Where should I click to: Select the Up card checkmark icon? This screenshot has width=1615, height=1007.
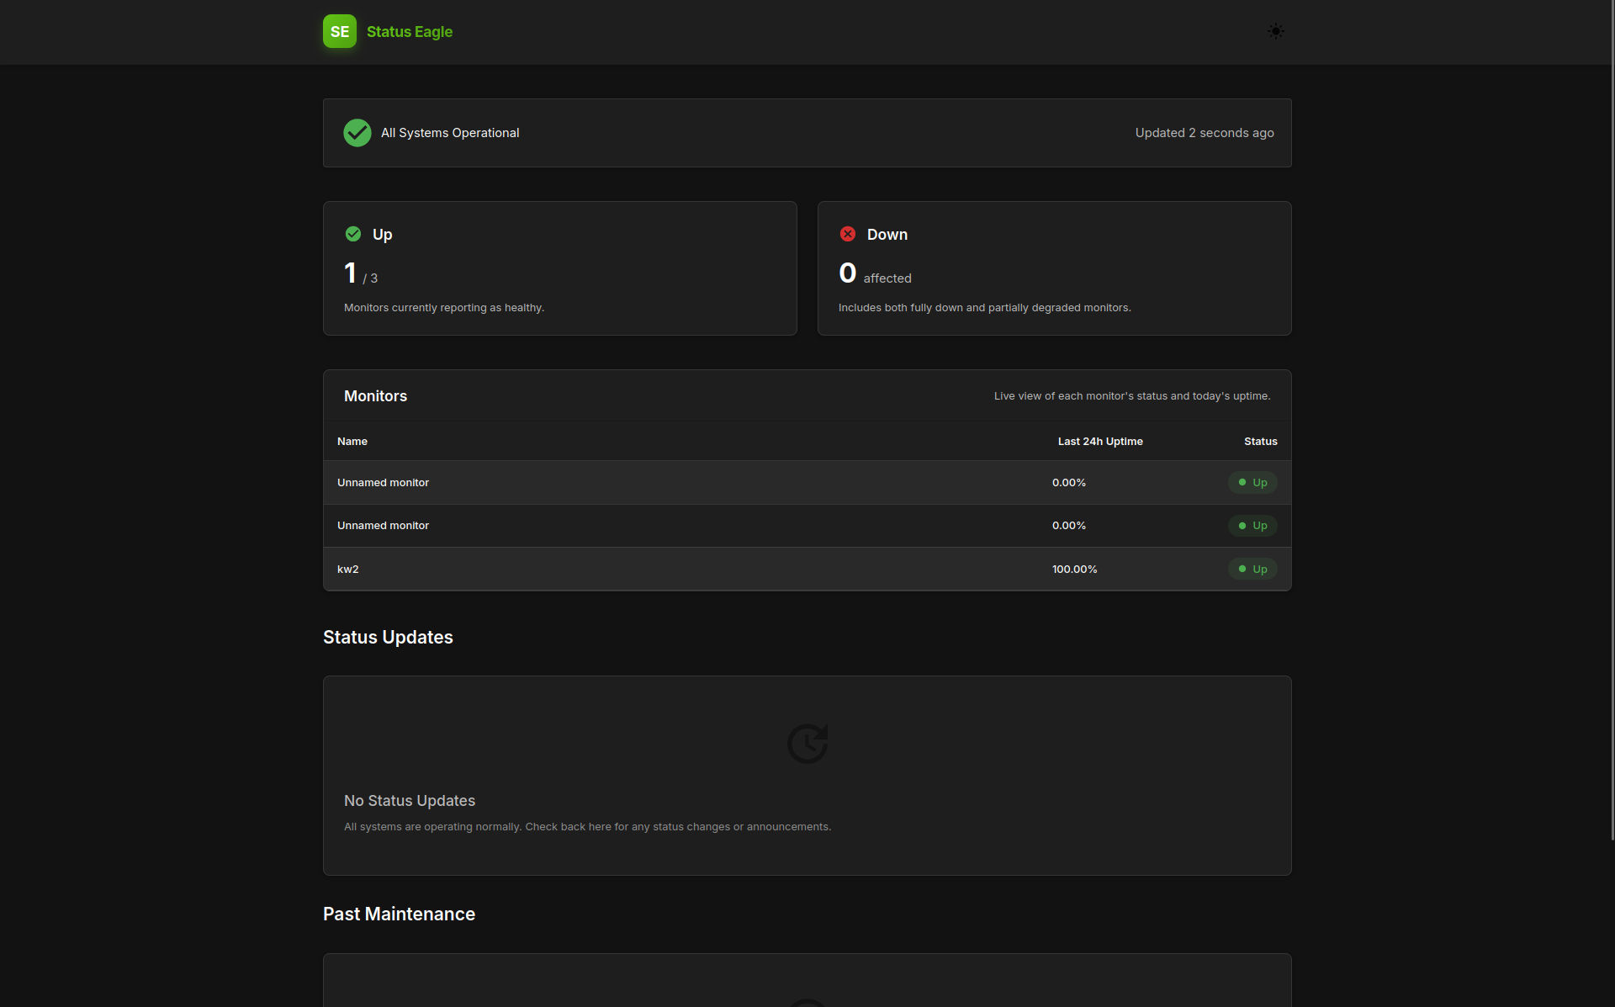point(352,234)
